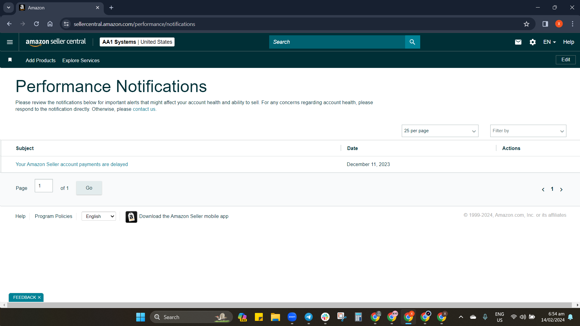Open buyer messages envelope icon
This screenshot has height=326, width=580.
tap(518, 42)
